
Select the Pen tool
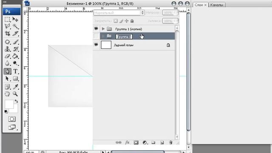tap(7, 71)
